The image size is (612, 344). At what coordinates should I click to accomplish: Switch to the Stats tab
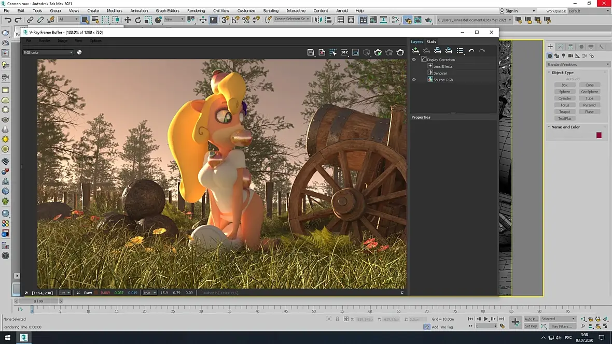[x=431, y=41]
